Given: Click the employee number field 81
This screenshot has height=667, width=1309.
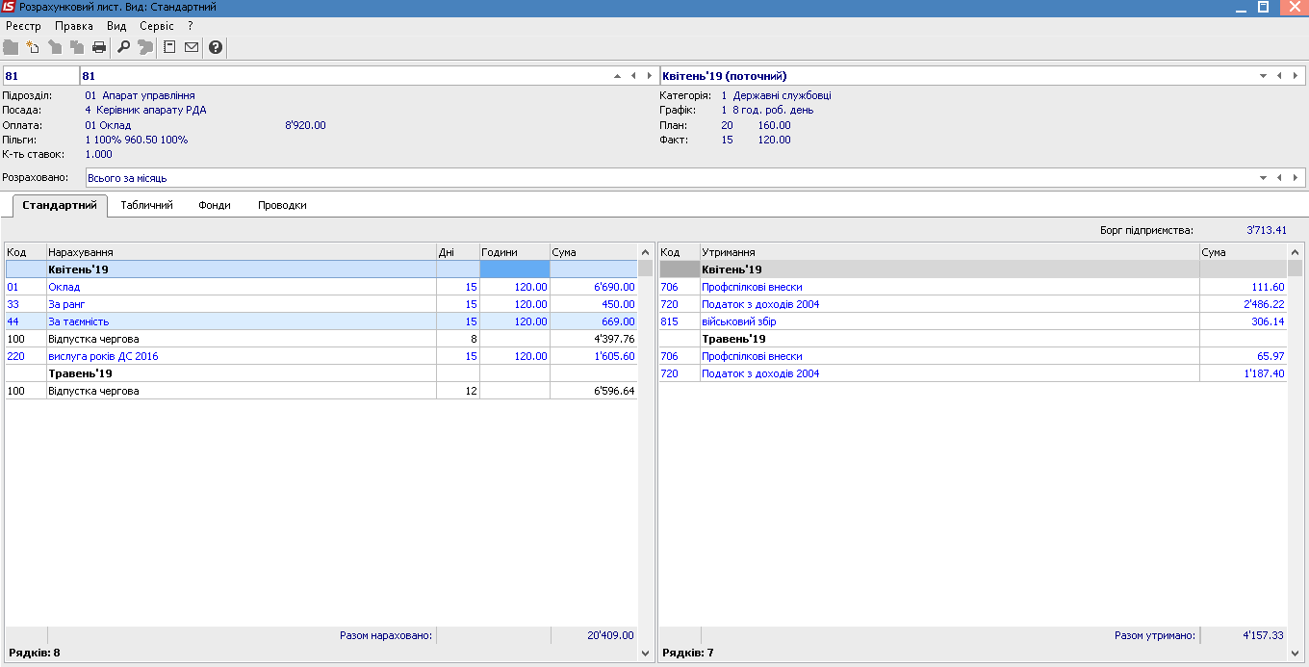Looking at the screenshot, I should tap(40, 76).
